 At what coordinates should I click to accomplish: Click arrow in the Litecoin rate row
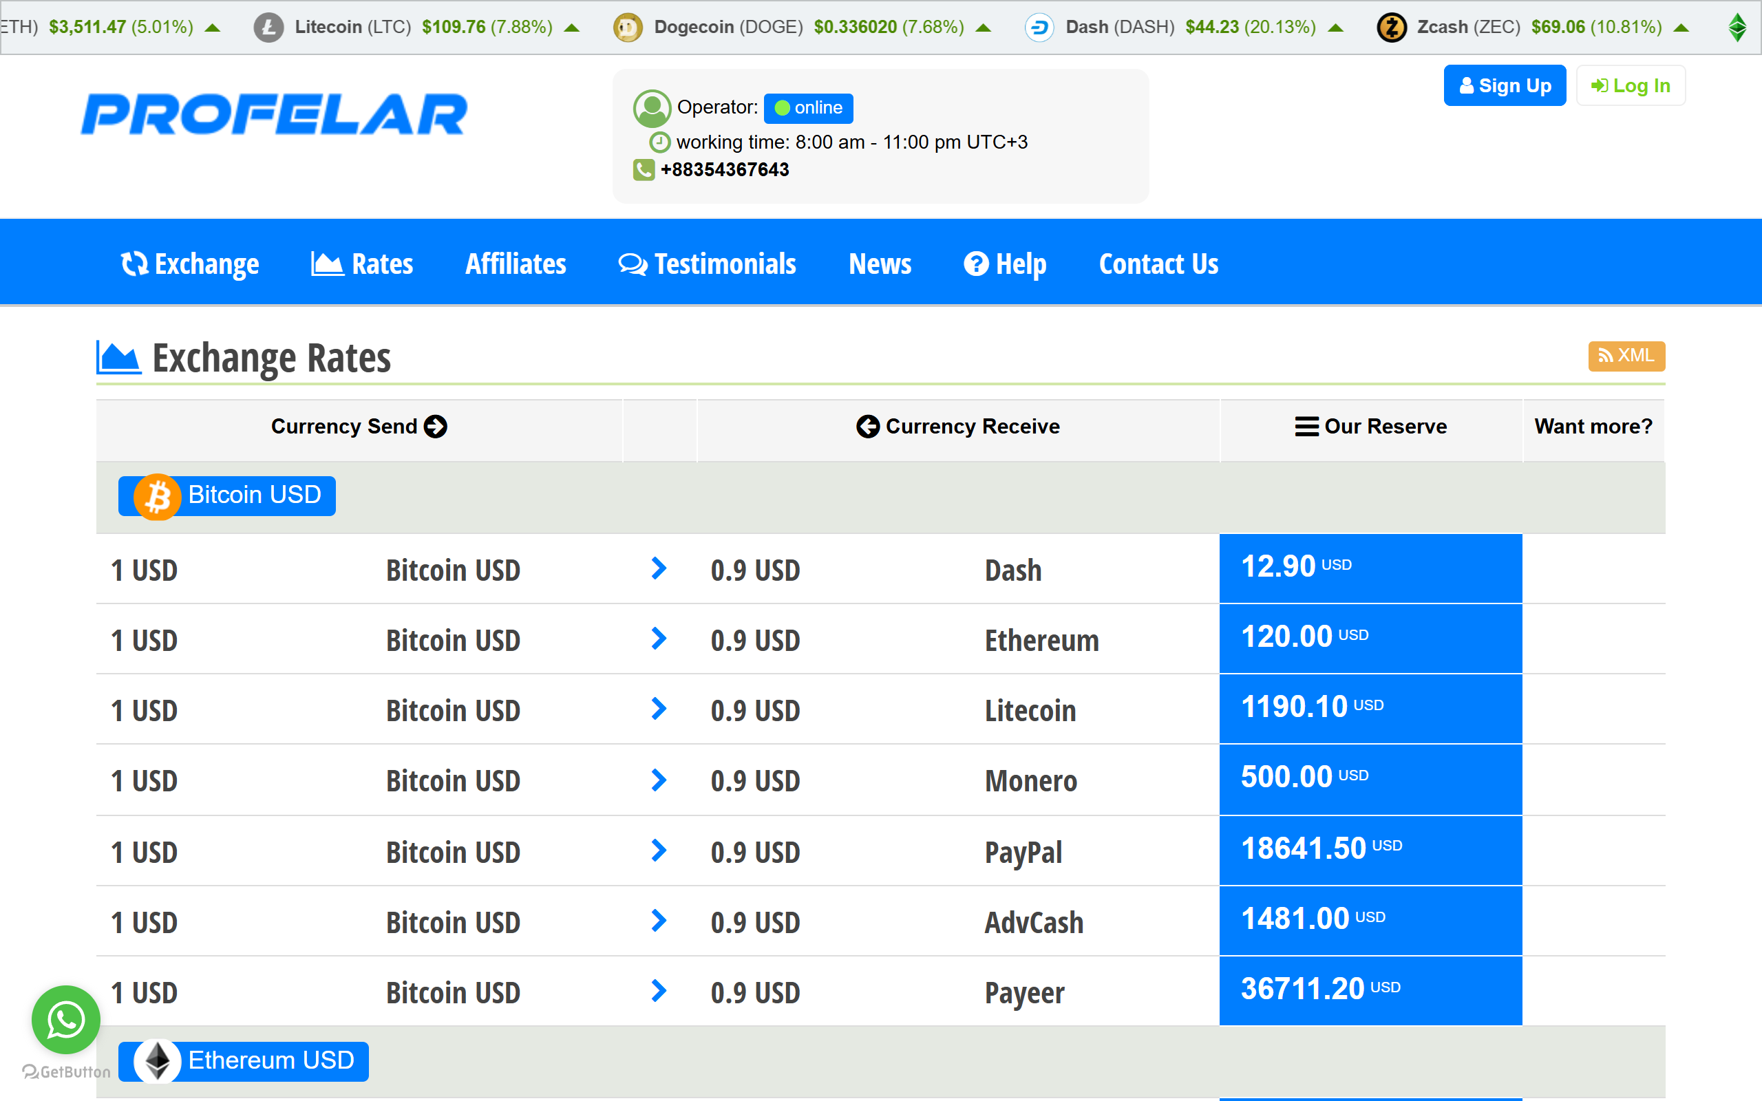click(x=659, y=709)
